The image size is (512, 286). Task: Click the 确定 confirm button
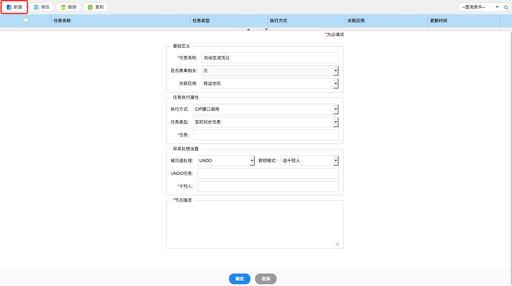coord(240,279)
